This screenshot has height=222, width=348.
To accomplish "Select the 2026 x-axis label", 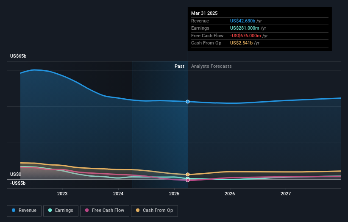I will pyautogui.click(x=230, y=194).
